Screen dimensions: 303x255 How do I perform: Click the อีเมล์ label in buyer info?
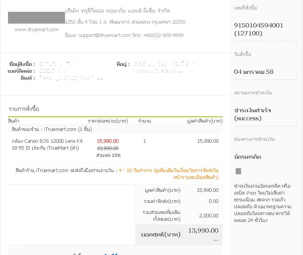coord(28,78)
